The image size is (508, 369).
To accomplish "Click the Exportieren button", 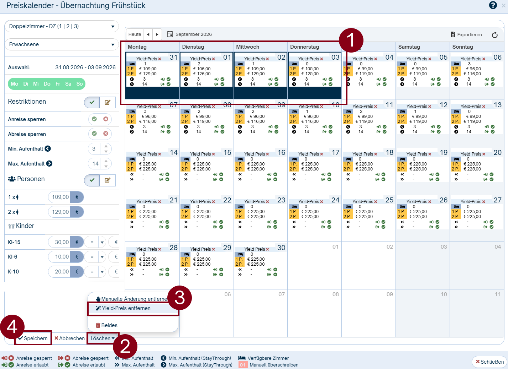I will pyautogui.click(x=466, y=35).
